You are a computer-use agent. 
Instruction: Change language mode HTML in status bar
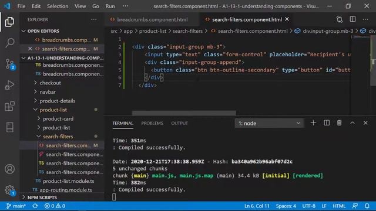click(x=339, y=206)
